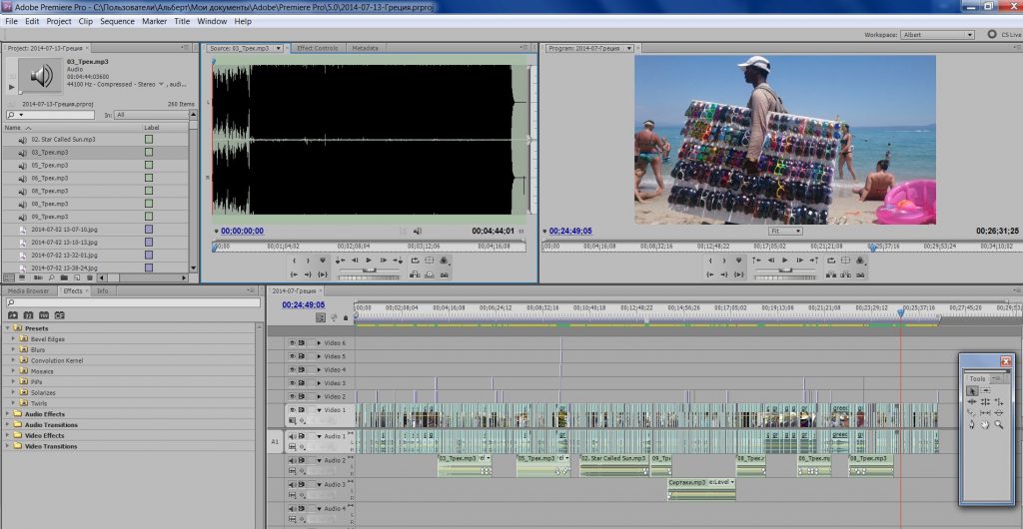Screen dimensions: 1023x529
Task: Expand the Audio Effects folder
Action: point(8,413)
